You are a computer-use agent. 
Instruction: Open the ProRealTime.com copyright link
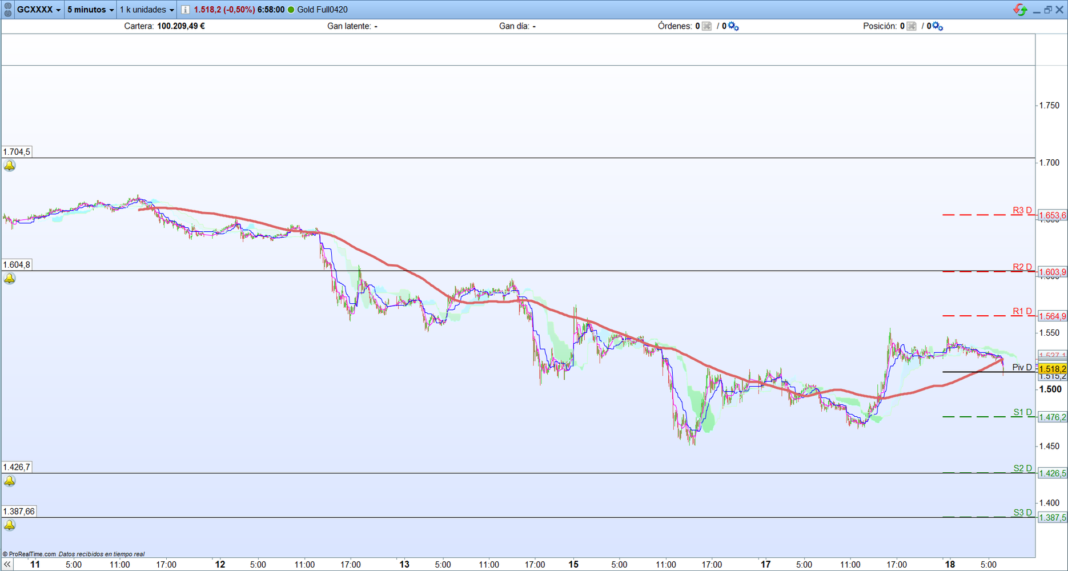pyautogui.click(x=29, y=554)
